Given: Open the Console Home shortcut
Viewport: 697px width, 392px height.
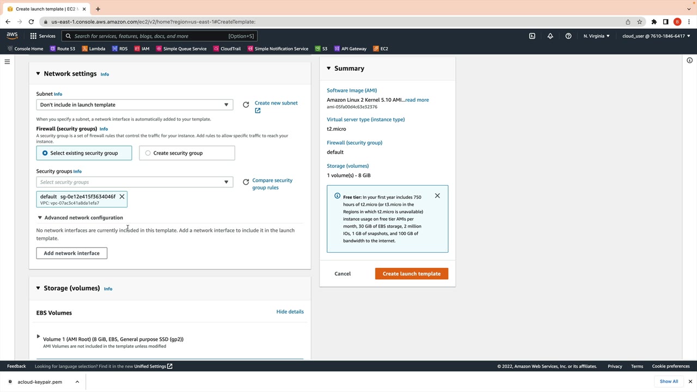Looking at the screenshot, I should click(x=25, y=48).
